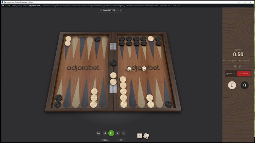
Task: Pause the game replay with green button
Action: tap(111, 133)
